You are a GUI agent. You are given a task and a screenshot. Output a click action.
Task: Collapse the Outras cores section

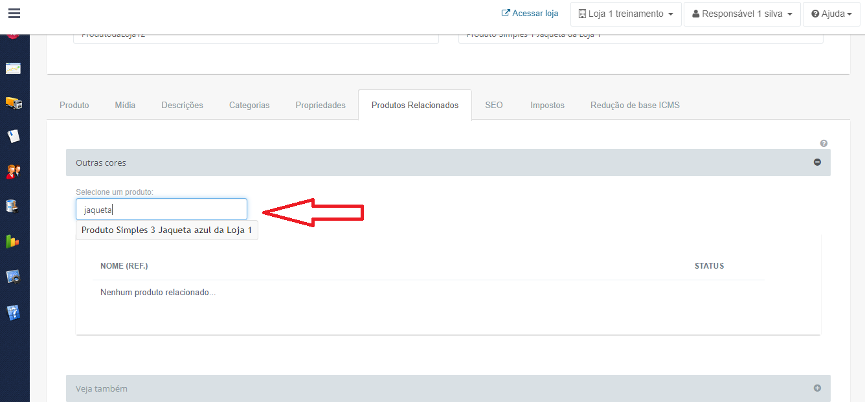coord(817,162)
